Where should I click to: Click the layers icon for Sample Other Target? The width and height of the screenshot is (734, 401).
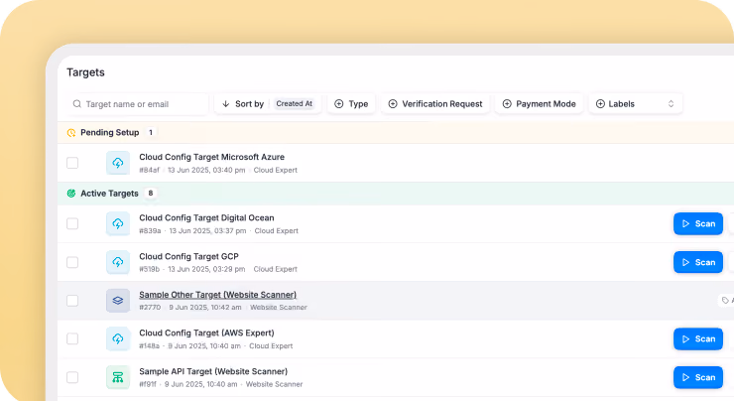(x=118, y=301)
